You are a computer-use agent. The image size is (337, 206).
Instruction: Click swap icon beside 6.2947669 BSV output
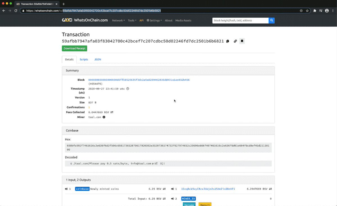point(270,189)
